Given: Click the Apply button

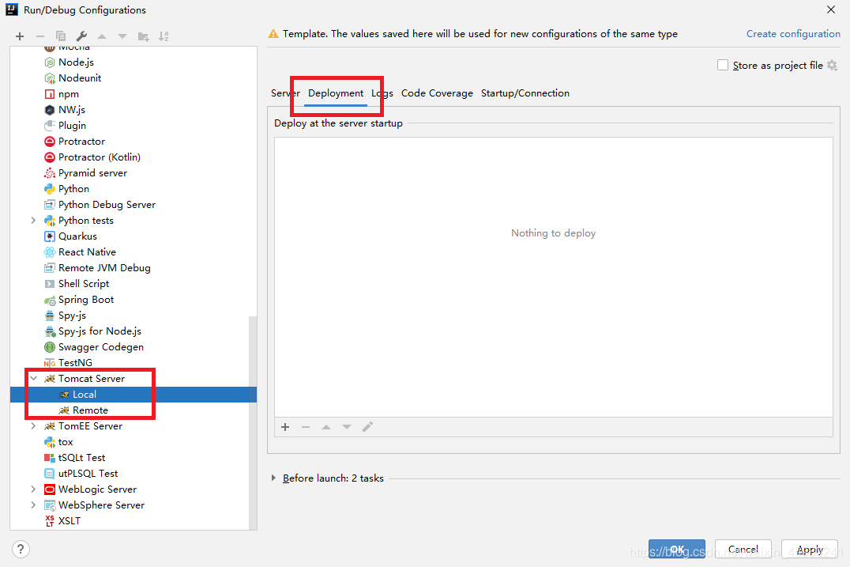Looking at the screenshot, I should tap(810, 549).
